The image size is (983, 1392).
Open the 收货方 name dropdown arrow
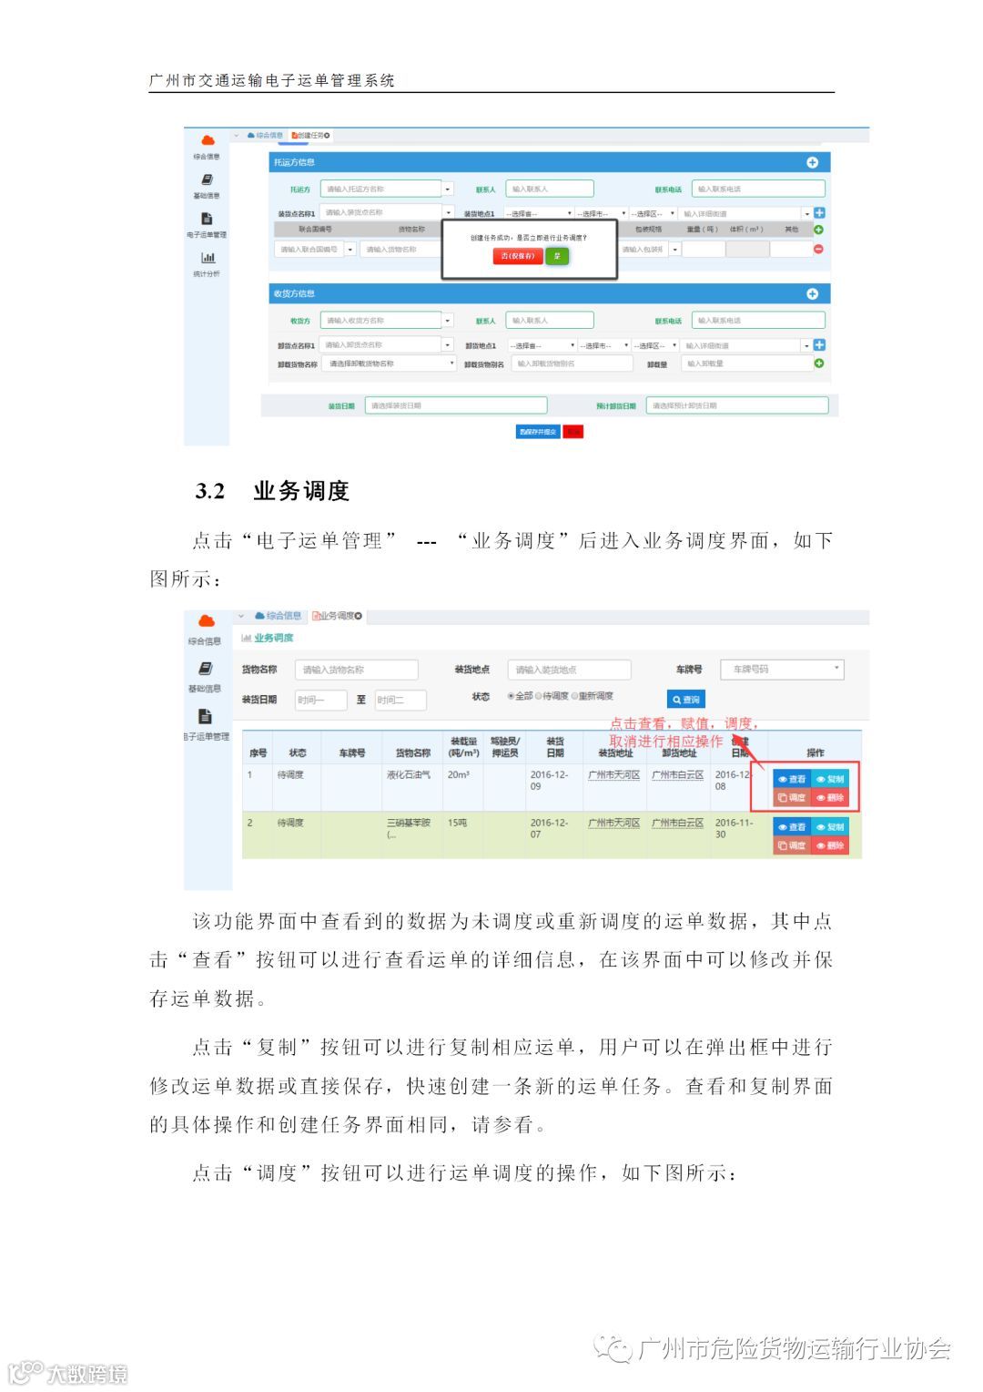448,321
